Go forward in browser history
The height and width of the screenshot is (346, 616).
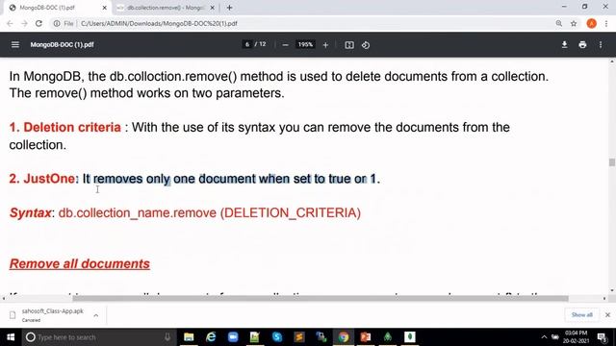point(24,23)
